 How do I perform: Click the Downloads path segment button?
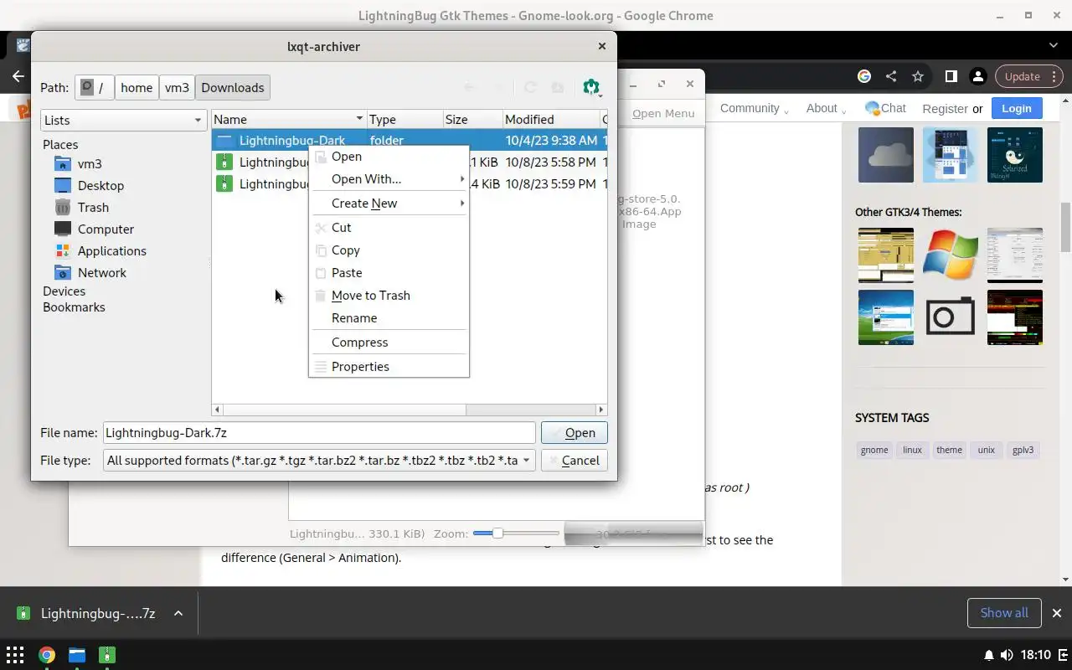point(233,87)
